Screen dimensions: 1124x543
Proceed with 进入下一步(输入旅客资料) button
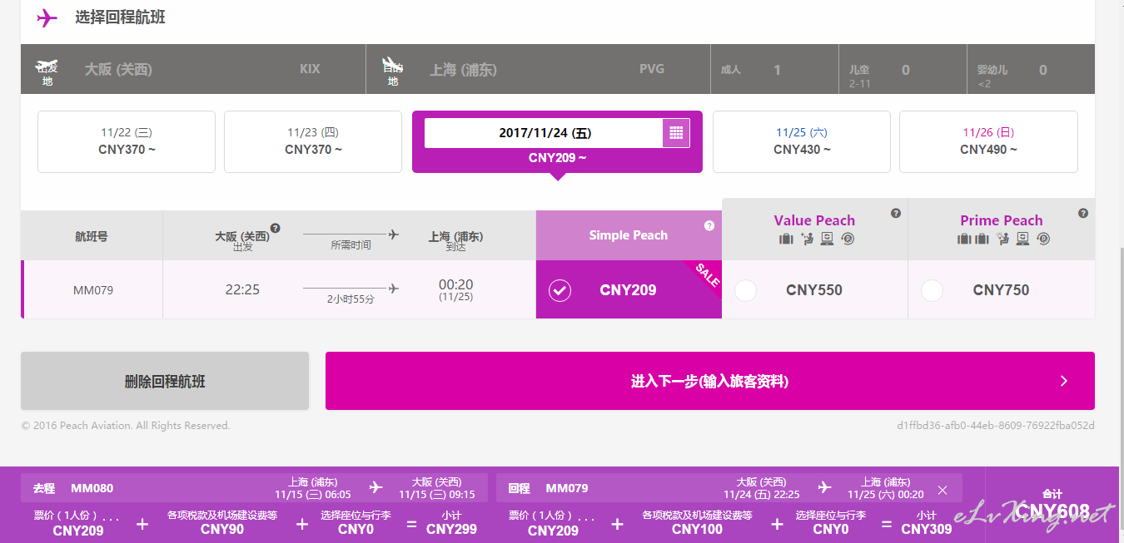point(710,381)
